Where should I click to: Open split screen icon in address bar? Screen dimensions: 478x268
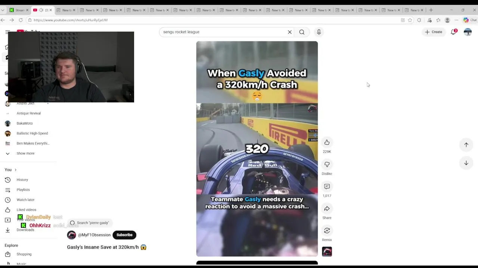click(403, 20)
